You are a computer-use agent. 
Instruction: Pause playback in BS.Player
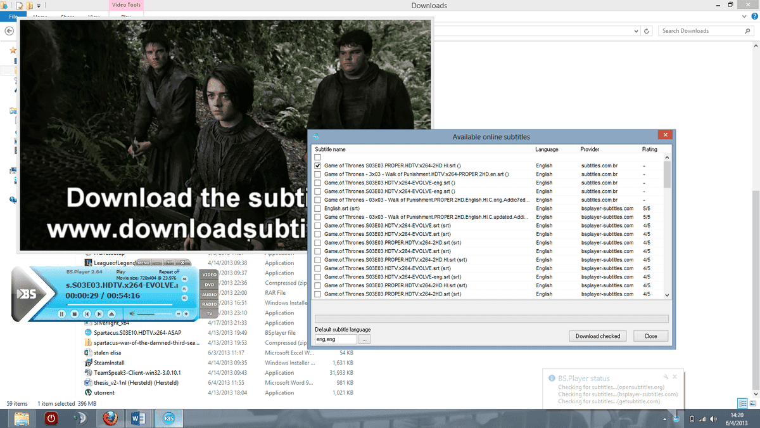coord(62,314)
